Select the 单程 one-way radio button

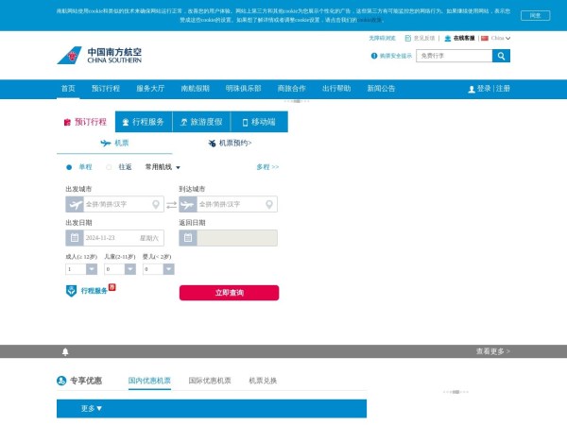tap(69, 167)
